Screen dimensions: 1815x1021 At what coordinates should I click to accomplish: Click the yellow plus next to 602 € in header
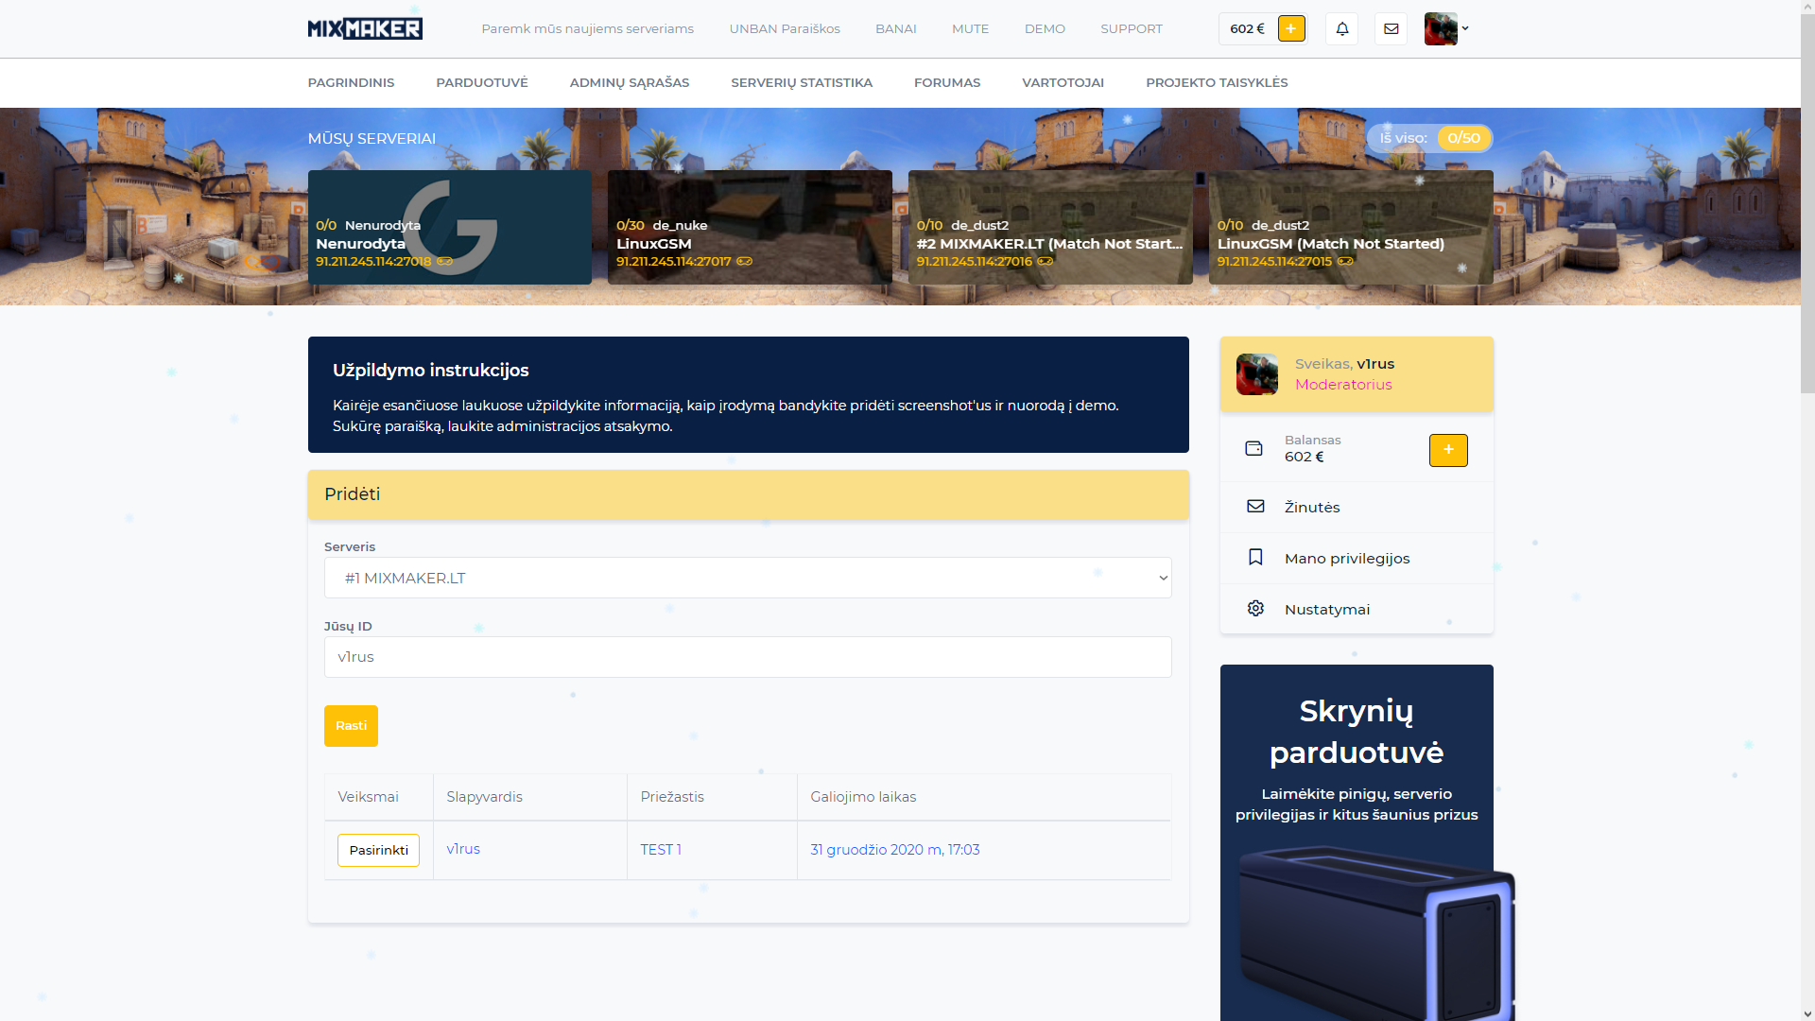[x=1290, y=28]
